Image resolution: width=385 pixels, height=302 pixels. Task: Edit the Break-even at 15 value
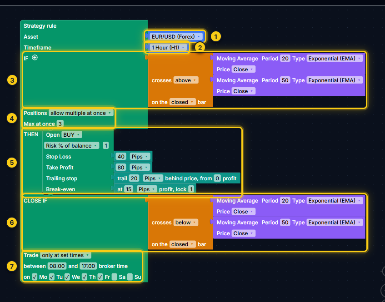tap(129, 189)
